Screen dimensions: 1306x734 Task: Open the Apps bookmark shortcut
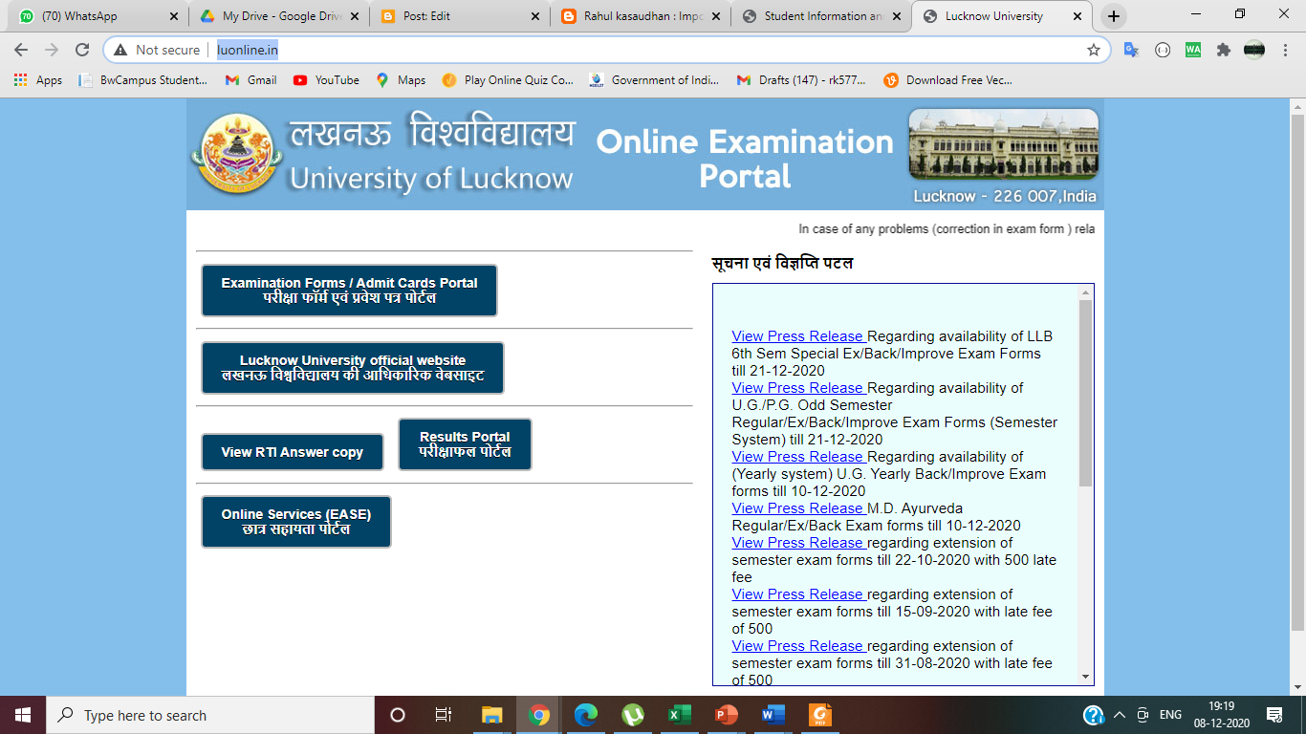point(38,80)
